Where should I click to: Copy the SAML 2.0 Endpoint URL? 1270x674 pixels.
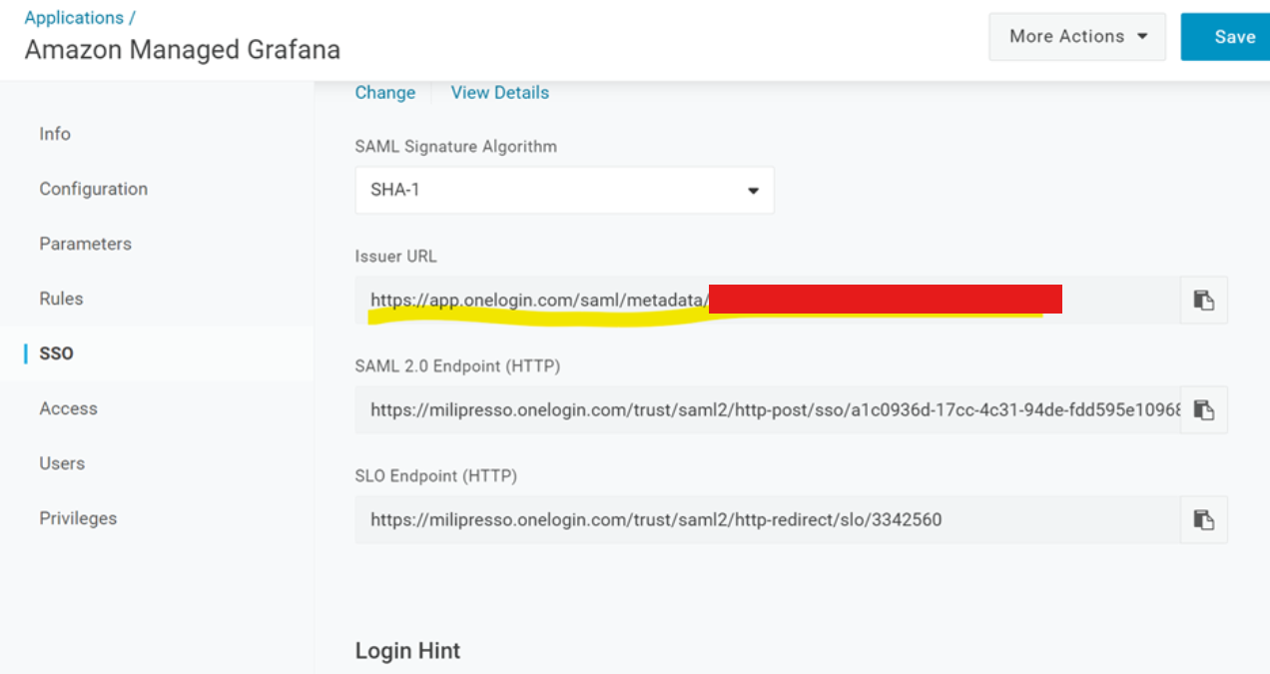pyautogui.click(x=1204, y=409)
